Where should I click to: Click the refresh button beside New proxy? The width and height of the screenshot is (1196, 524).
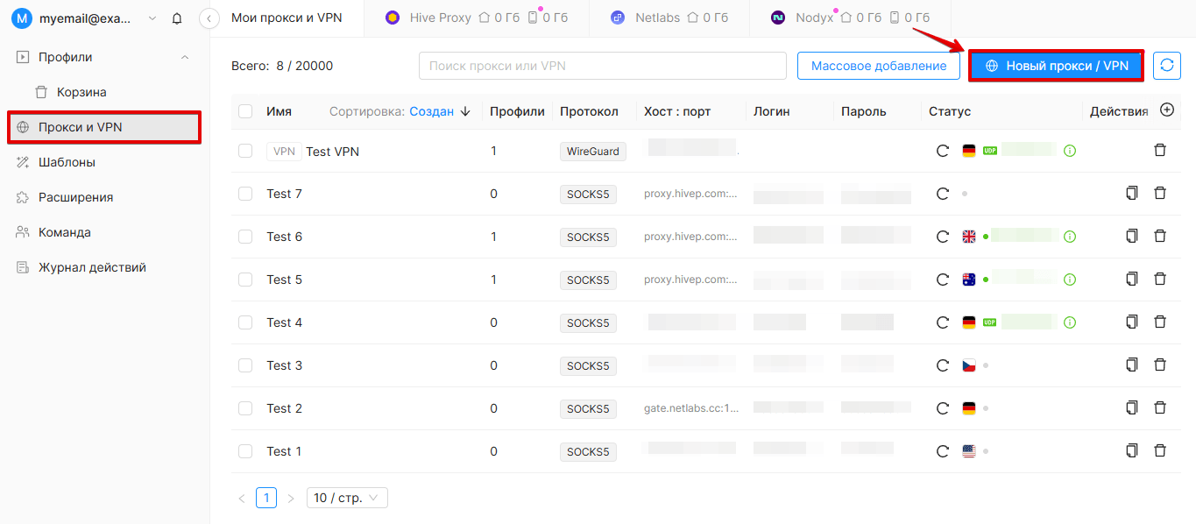(1166, 65)
